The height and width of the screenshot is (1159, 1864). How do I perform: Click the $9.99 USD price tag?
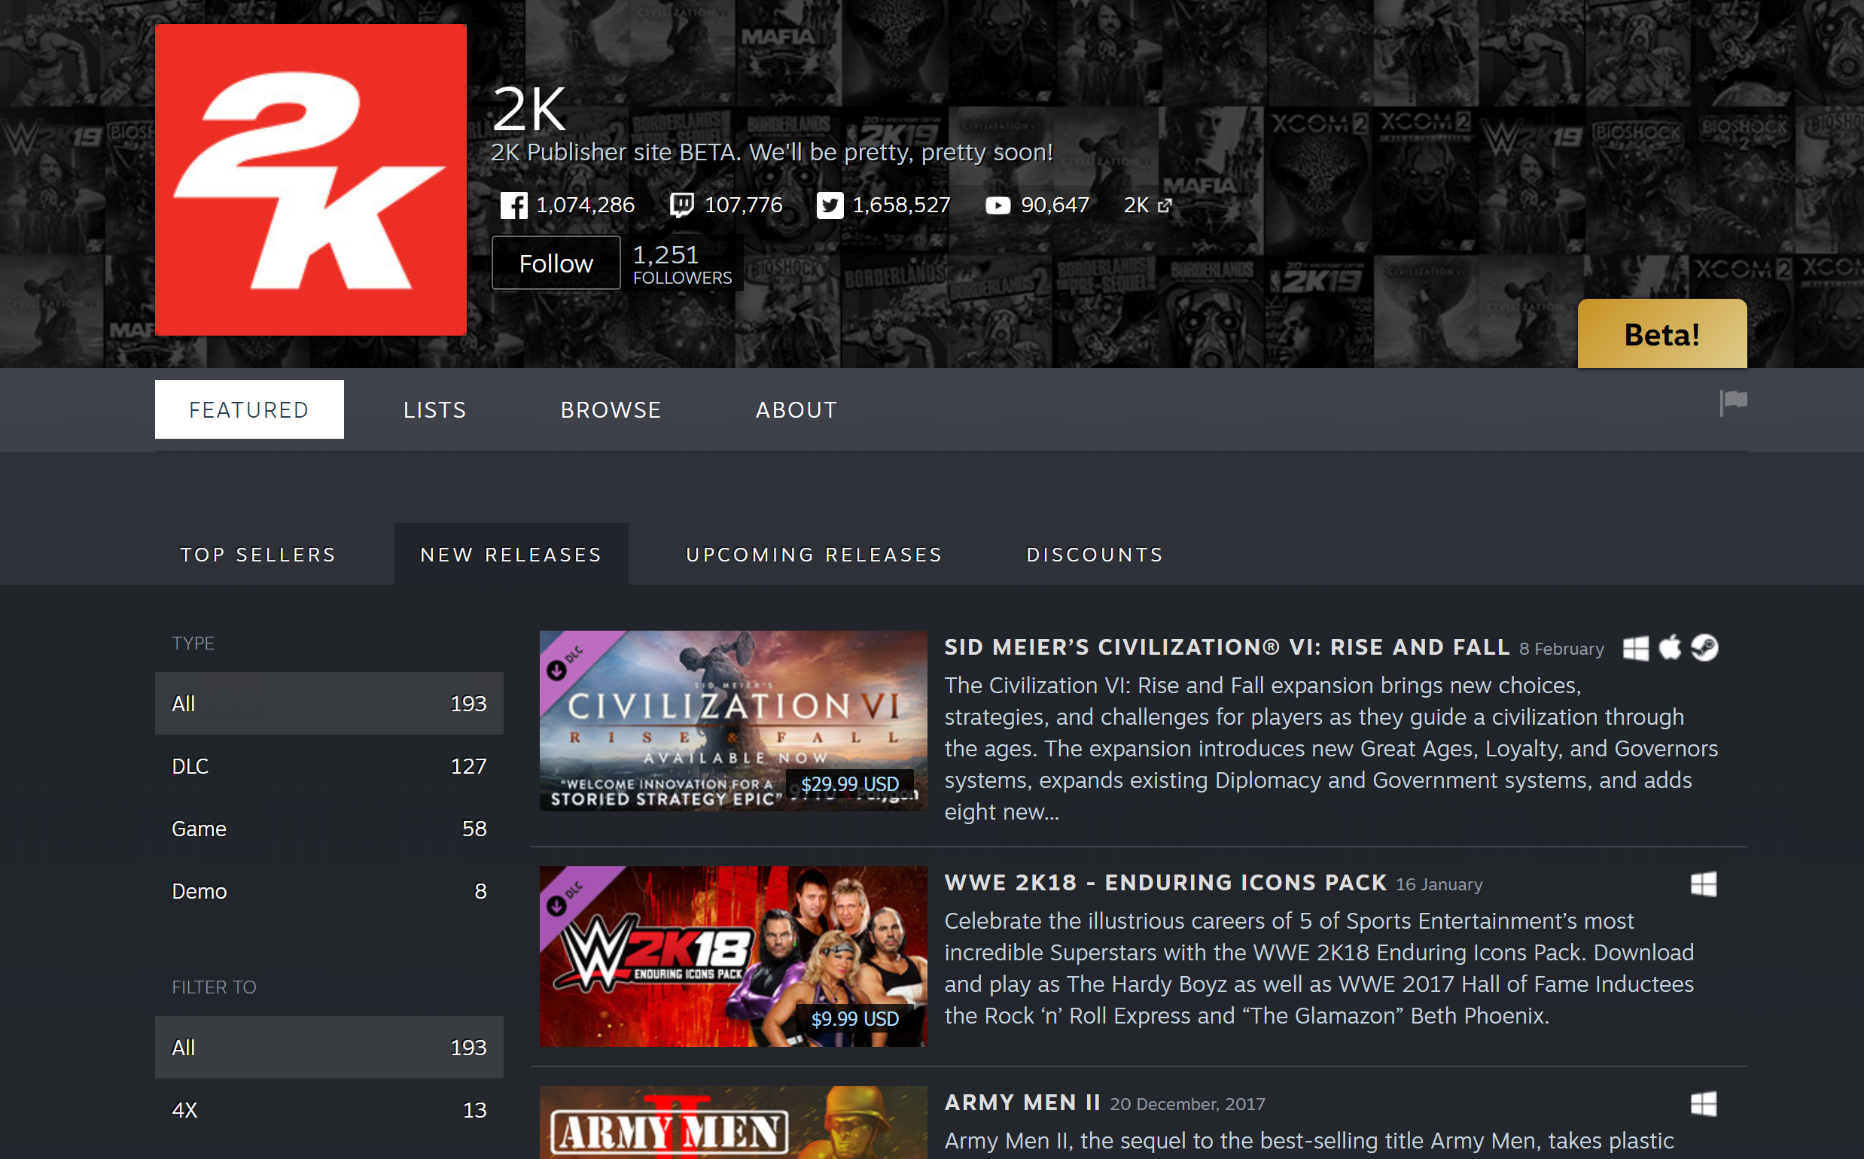coord(855,1019)
